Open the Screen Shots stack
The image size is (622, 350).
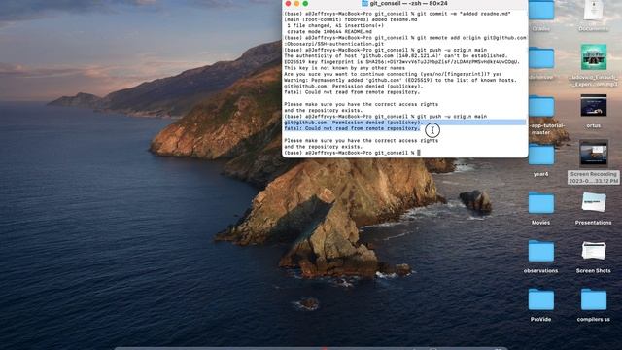594,251
